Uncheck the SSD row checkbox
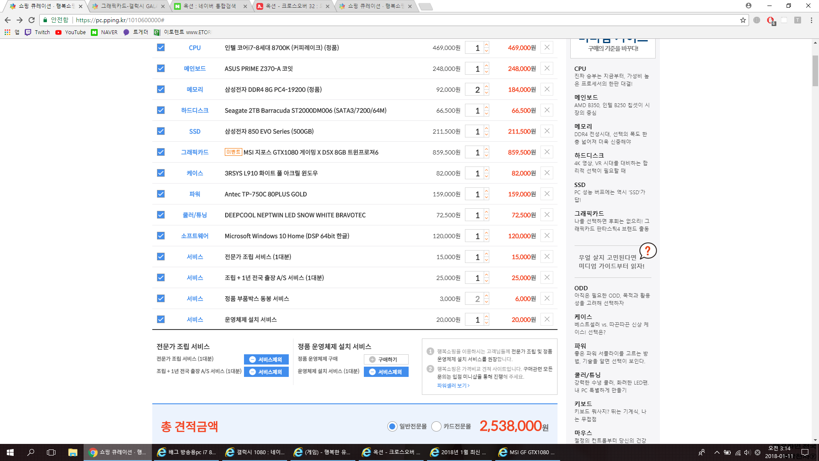Screen dimensions: 819x461 point(161,131)
